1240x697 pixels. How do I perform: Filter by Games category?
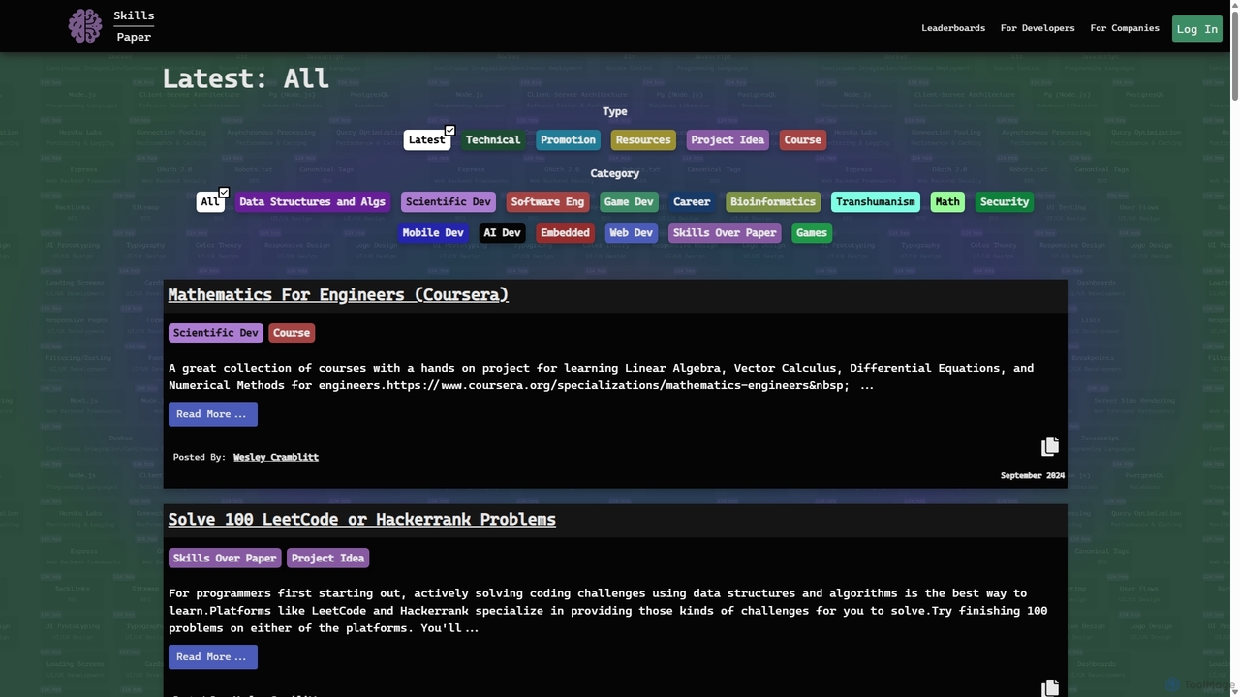coord(811,232)
